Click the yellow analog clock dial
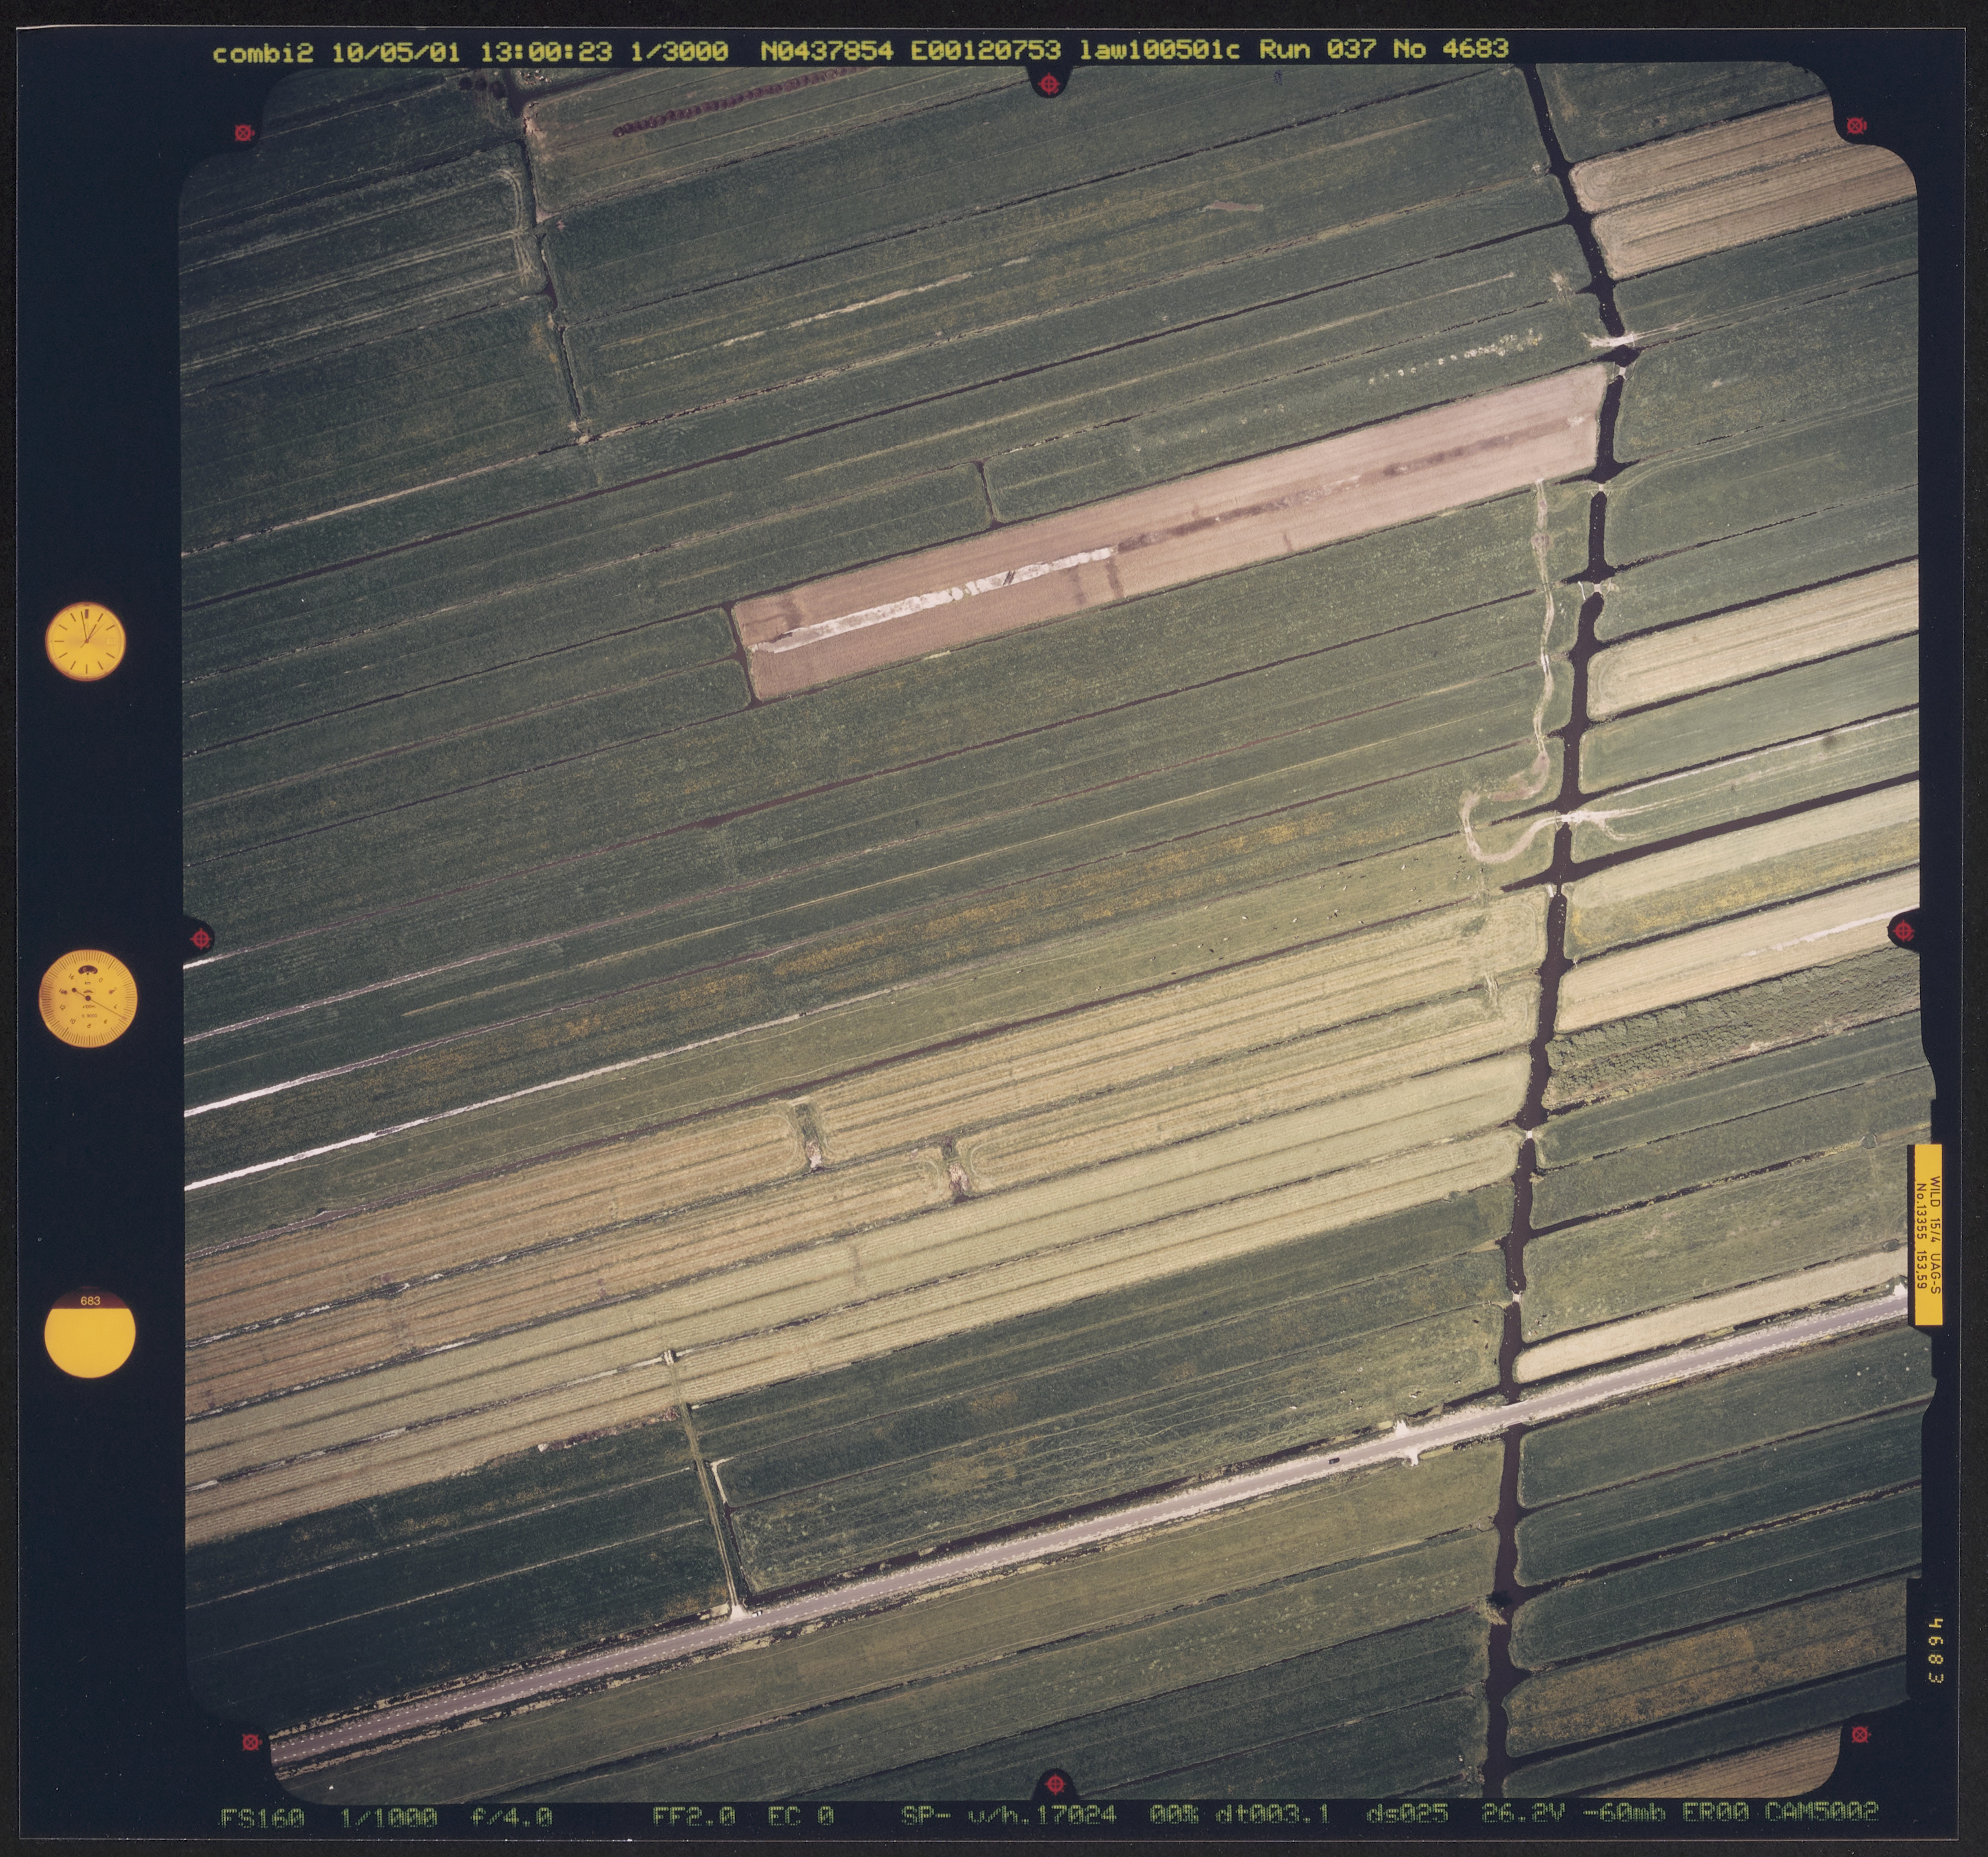Viewport: 1988px width, 1857px height. click(86, 641)
